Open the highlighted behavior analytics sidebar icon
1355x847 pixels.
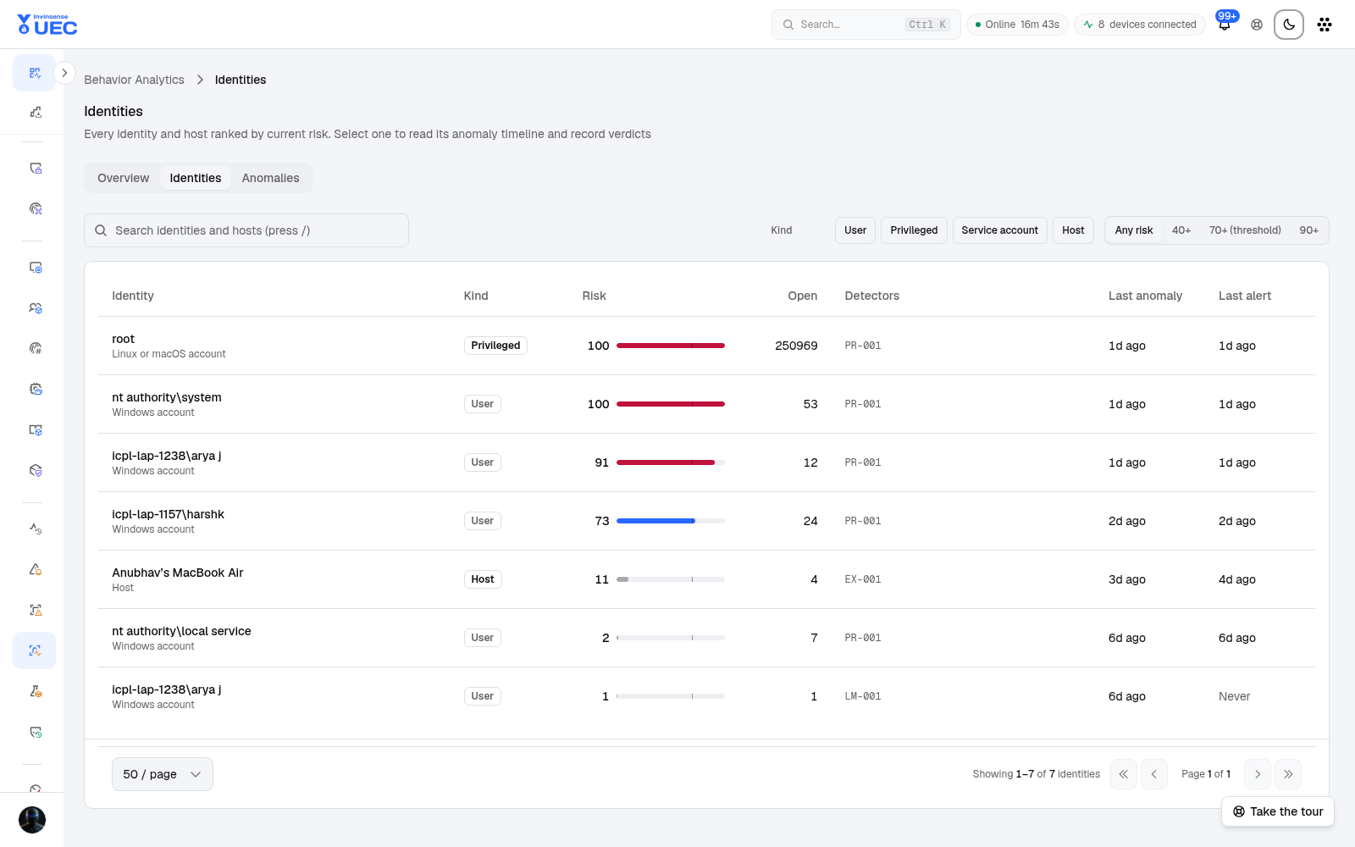point(35,650)
